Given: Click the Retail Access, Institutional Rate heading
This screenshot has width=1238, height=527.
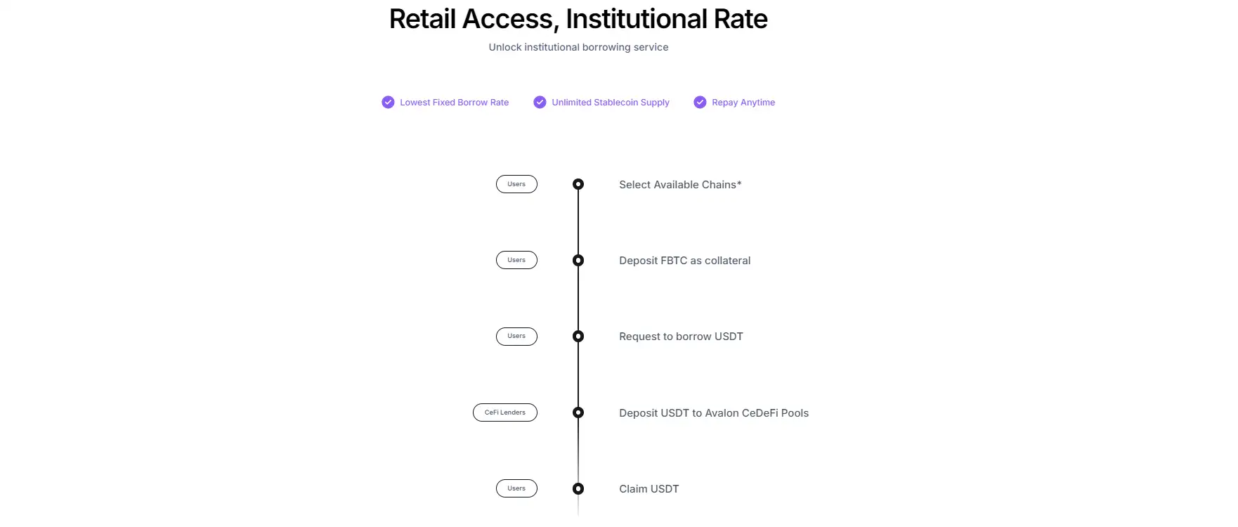Looking at the screenshot, I should click(578, 19).
